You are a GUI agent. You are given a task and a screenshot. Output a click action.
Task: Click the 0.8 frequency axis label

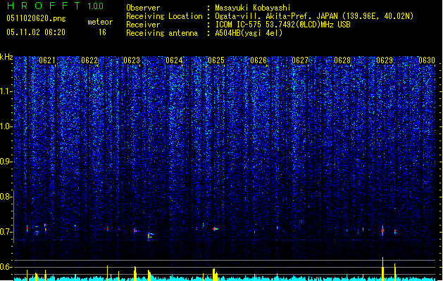(x=6, y=197)
